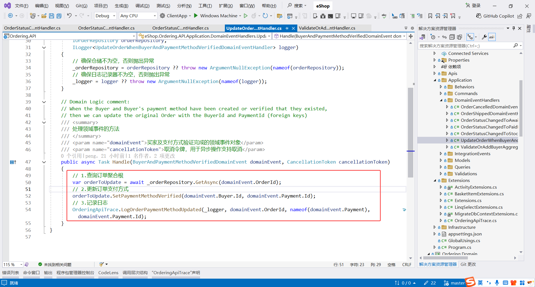Click Switch Views icon in Solution Explorer
The height and width of the screenshot is (287, 535).
coord(422,37)
